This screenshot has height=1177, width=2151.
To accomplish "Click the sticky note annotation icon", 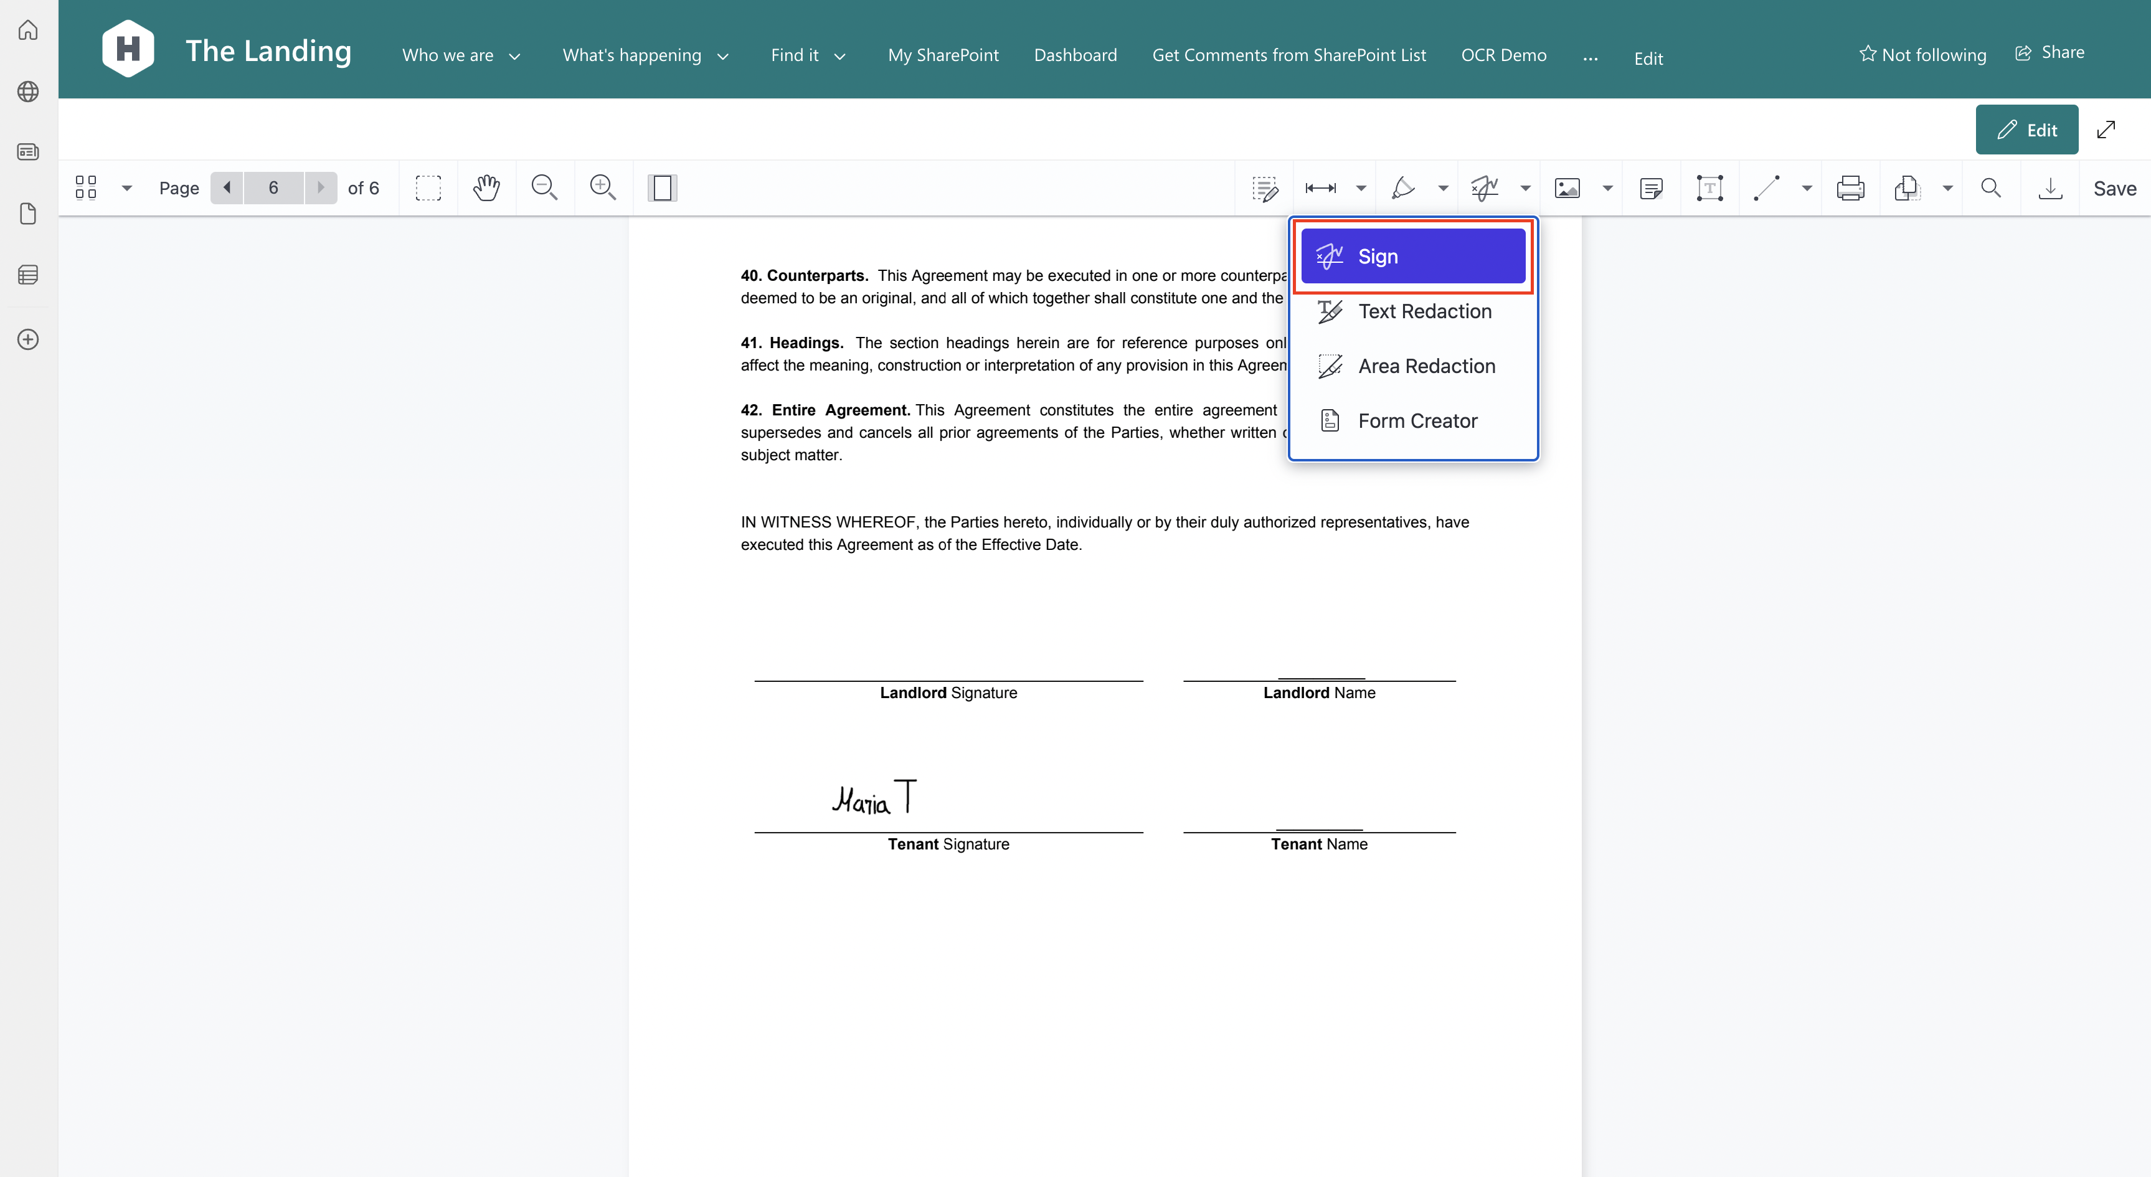I will (x=1652, y=187).
